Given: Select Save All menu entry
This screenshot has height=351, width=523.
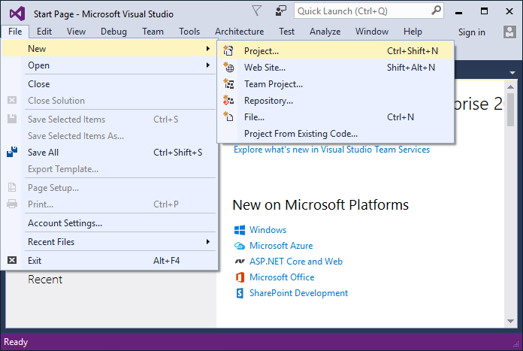Looking at the screenshot, I should click(110, 153).
